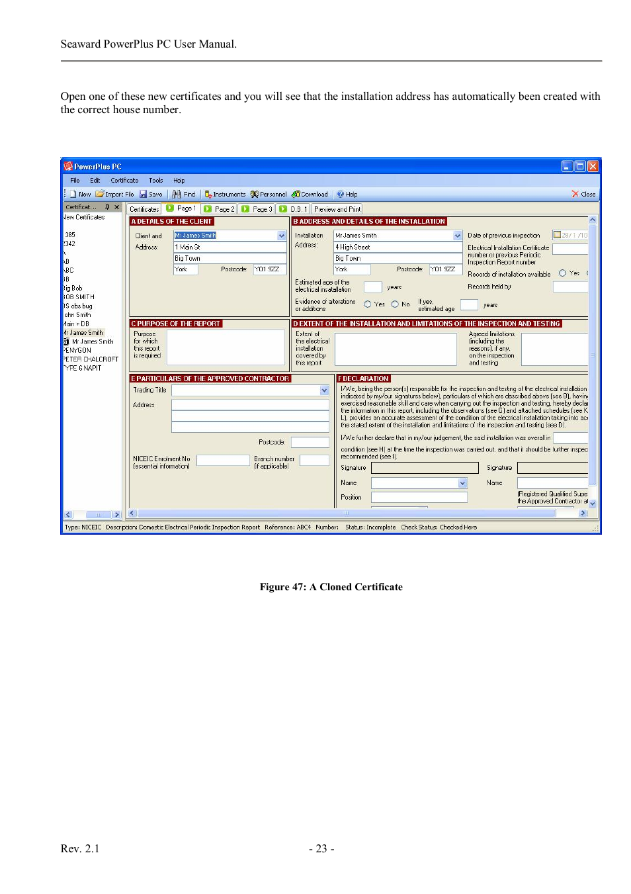Screen dimensions: 631x894
Task: Click the declaration Signature box
Action: (425, 468)
